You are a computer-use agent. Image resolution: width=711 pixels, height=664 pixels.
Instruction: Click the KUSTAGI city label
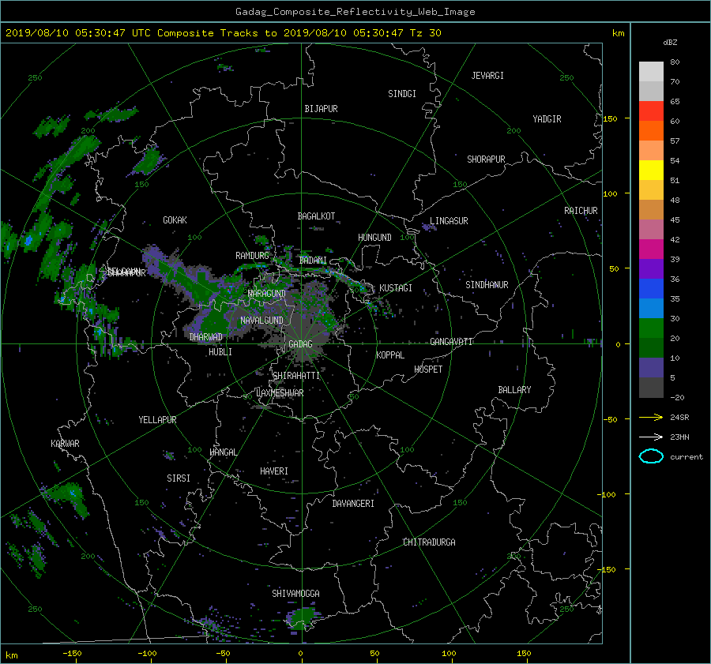[x=396, y=288]
